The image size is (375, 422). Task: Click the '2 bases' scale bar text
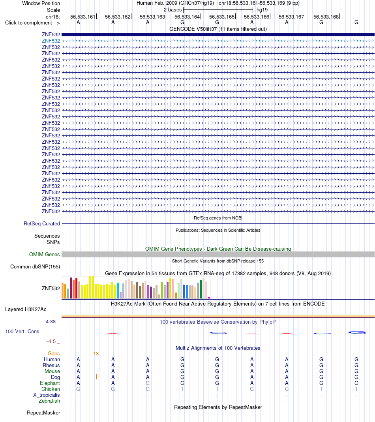pyautogui.click(x=172, y=10)
